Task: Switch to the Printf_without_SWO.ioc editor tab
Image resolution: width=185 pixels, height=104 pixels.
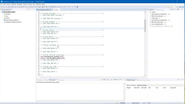Action: point(44,10)
